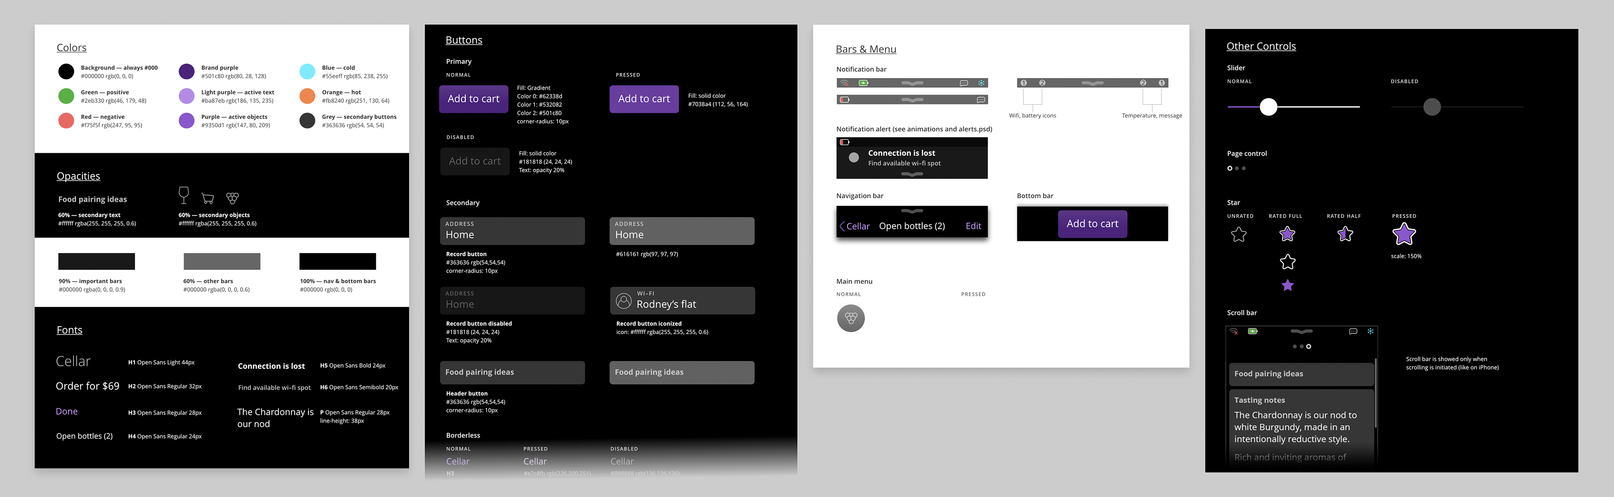Viewport: 1614px width, 497px height.
Task: Click the grabber handle in Scroll bar preview header
Action: click(1301, 331)
